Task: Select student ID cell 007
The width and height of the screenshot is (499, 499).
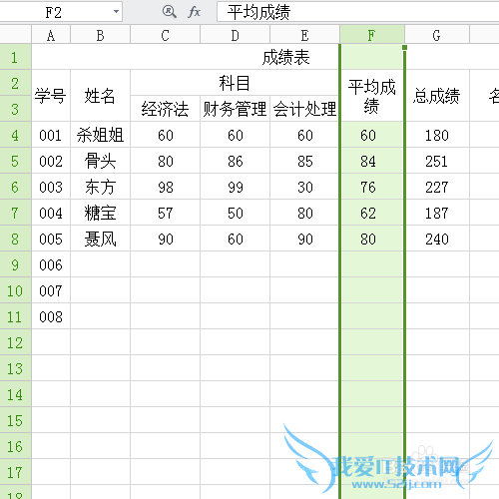Action: tap(51, 290)
